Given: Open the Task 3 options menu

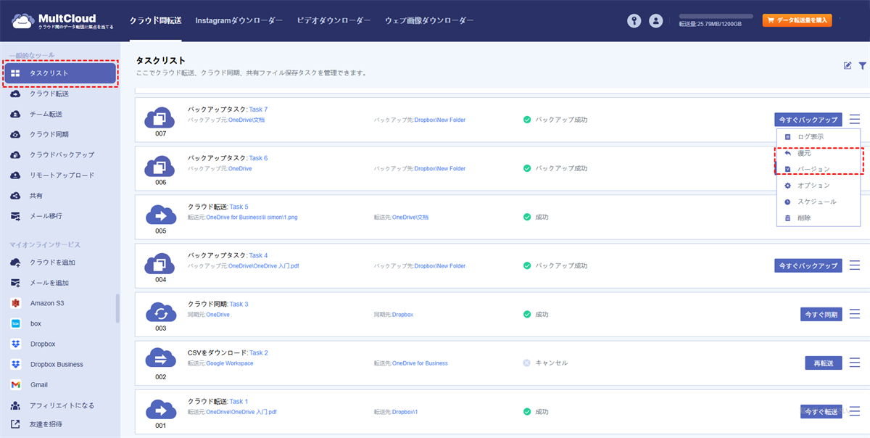Looking at the screenshot, I should 855,314.
